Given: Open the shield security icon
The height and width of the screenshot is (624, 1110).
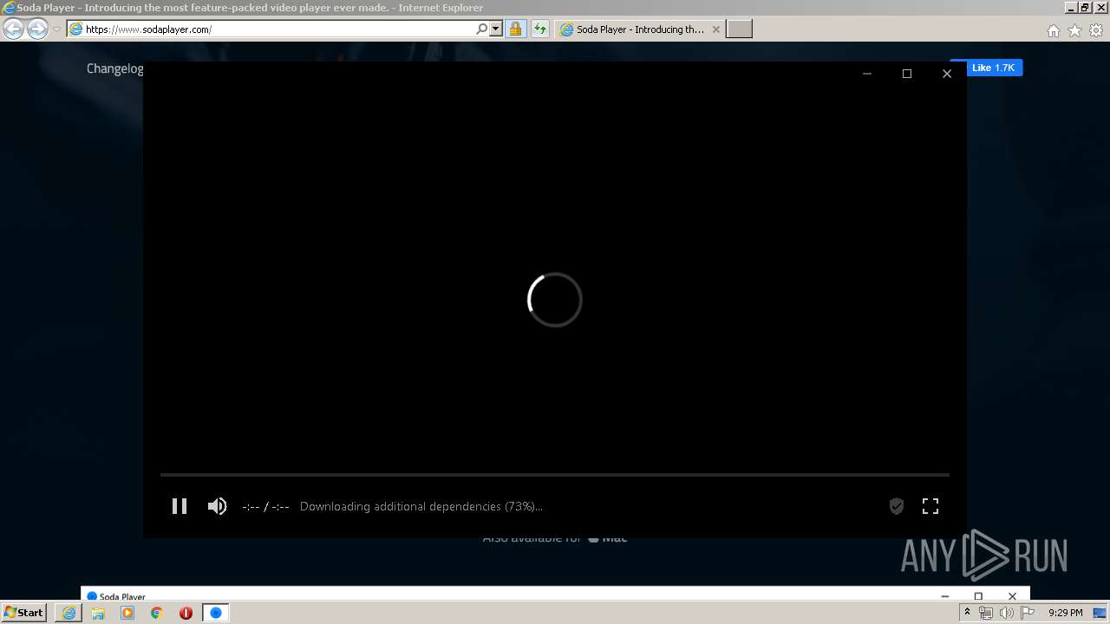Looking at the screenshot, I should [897, 506].
